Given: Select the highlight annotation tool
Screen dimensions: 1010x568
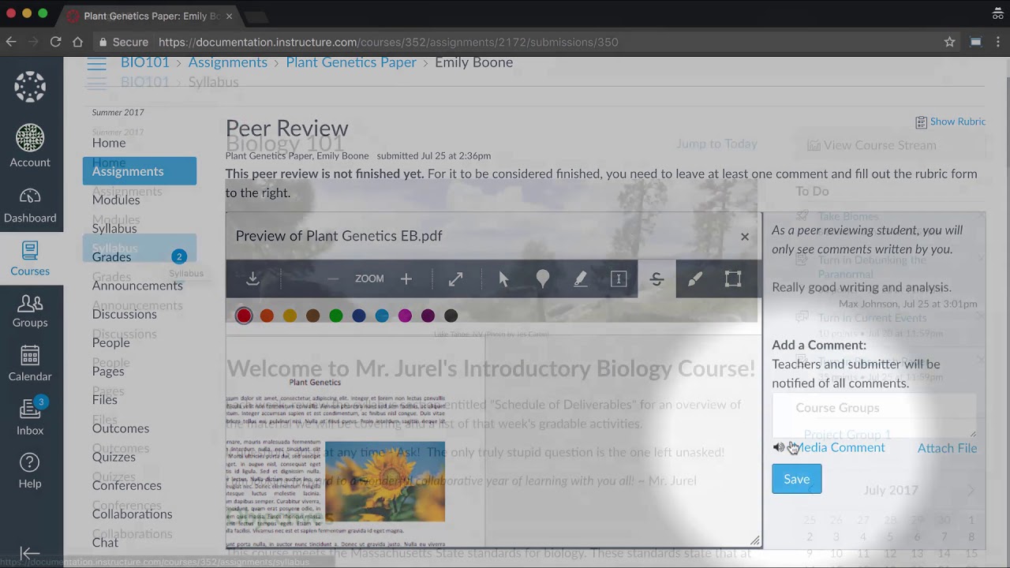Looking at the screenshot, I should 581,278.
